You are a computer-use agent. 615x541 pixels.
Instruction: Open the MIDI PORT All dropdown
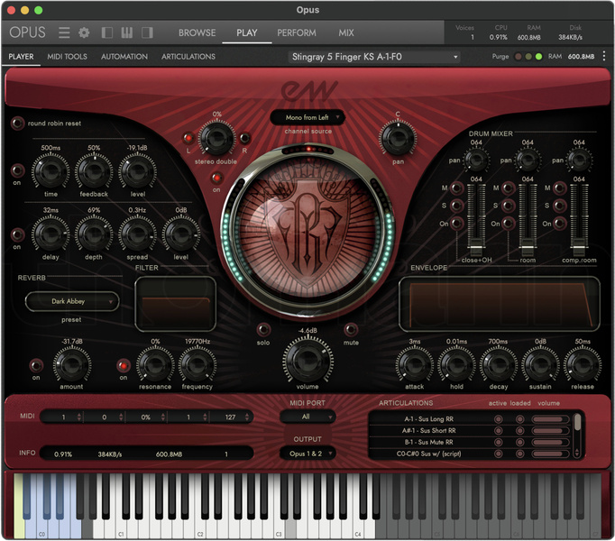pyautogui.click(x=307, y=417)
